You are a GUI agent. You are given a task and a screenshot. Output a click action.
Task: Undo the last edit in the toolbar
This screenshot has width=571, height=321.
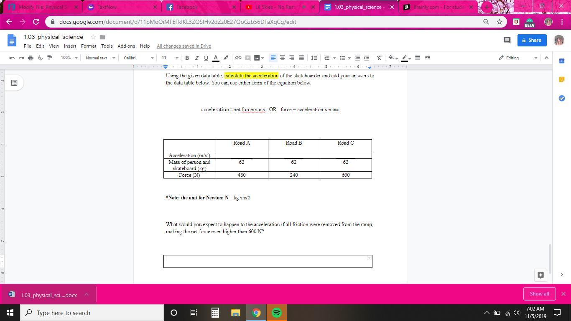12,58
